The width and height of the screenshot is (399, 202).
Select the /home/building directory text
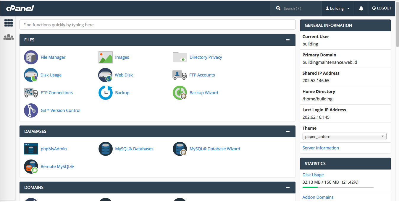coord(317,99)
